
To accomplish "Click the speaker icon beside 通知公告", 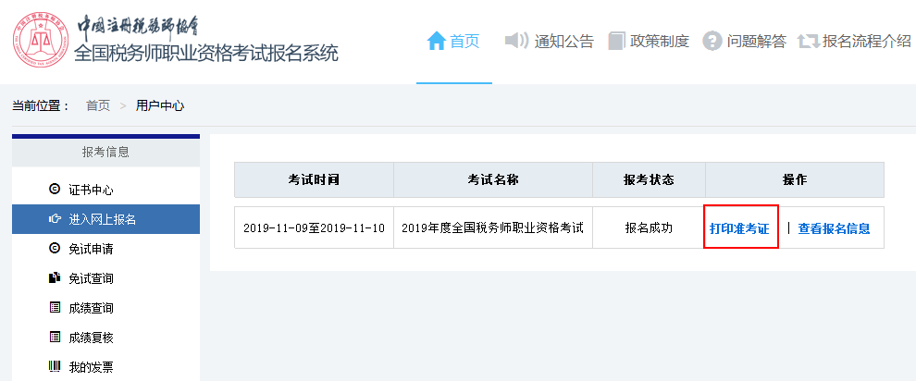I will [x=516, y=41].
